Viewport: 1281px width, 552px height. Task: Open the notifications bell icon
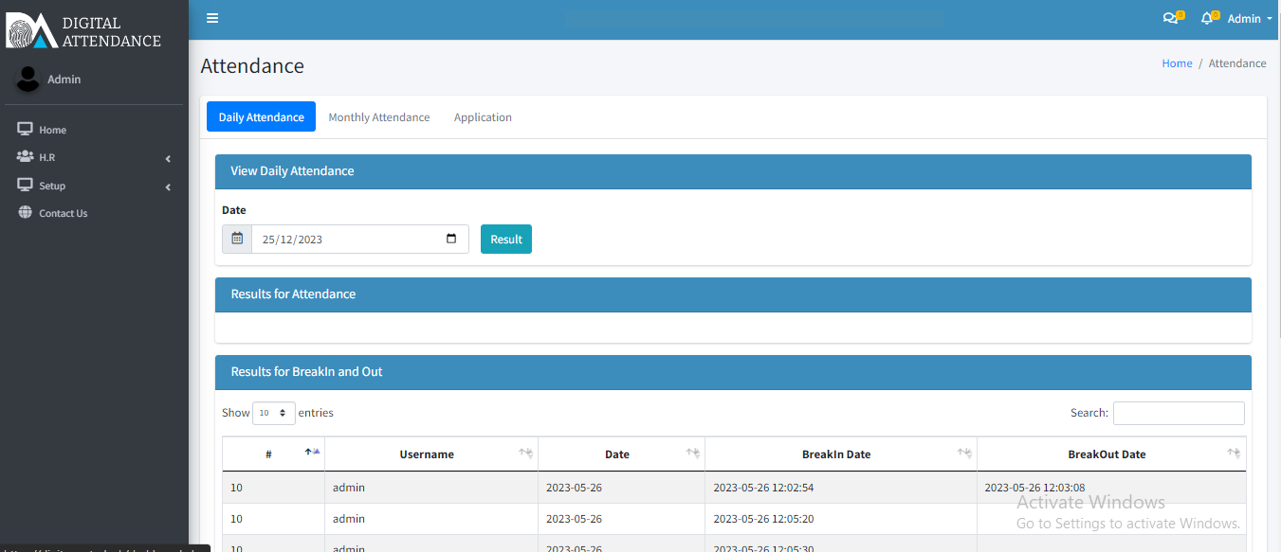click(1207, 18)
